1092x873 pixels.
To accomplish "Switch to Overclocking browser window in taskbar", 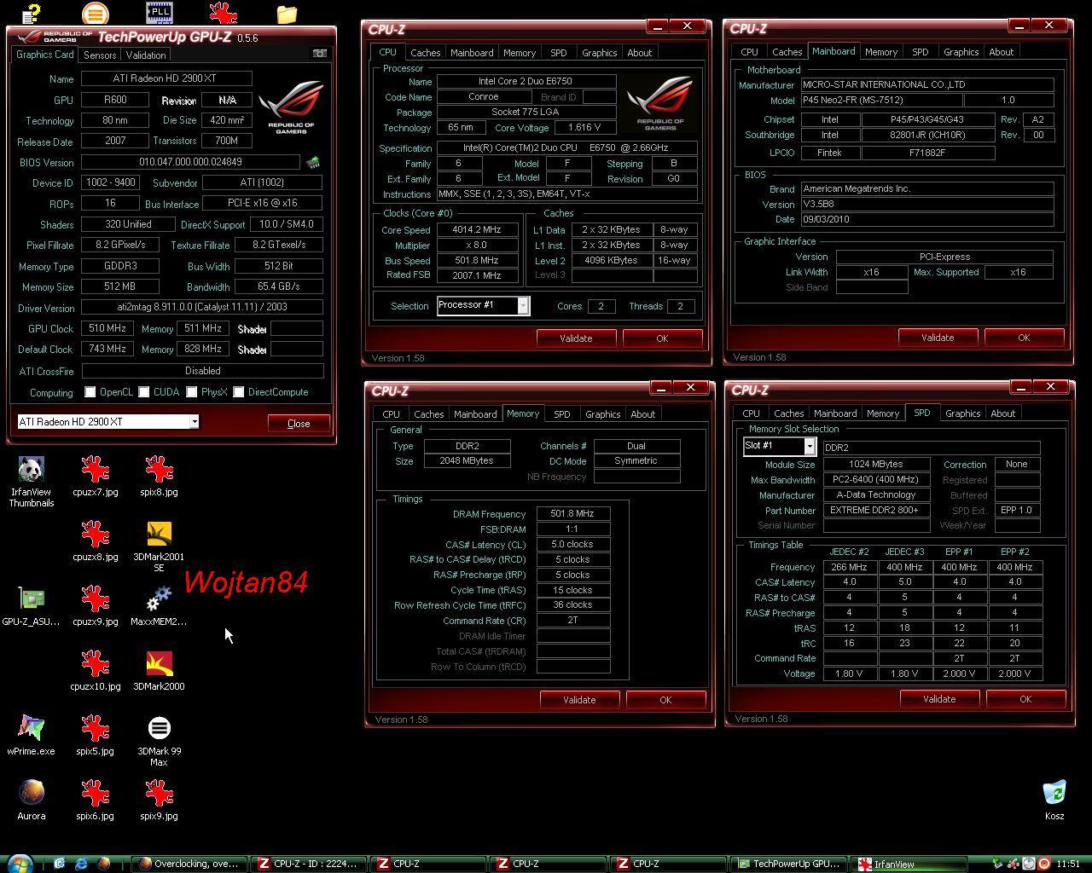I will 189,864.
